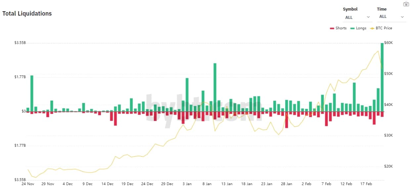Click the chevron arrow in the Time selector
The width and height of the screenshot is (410, 190).
coord(402,17)
